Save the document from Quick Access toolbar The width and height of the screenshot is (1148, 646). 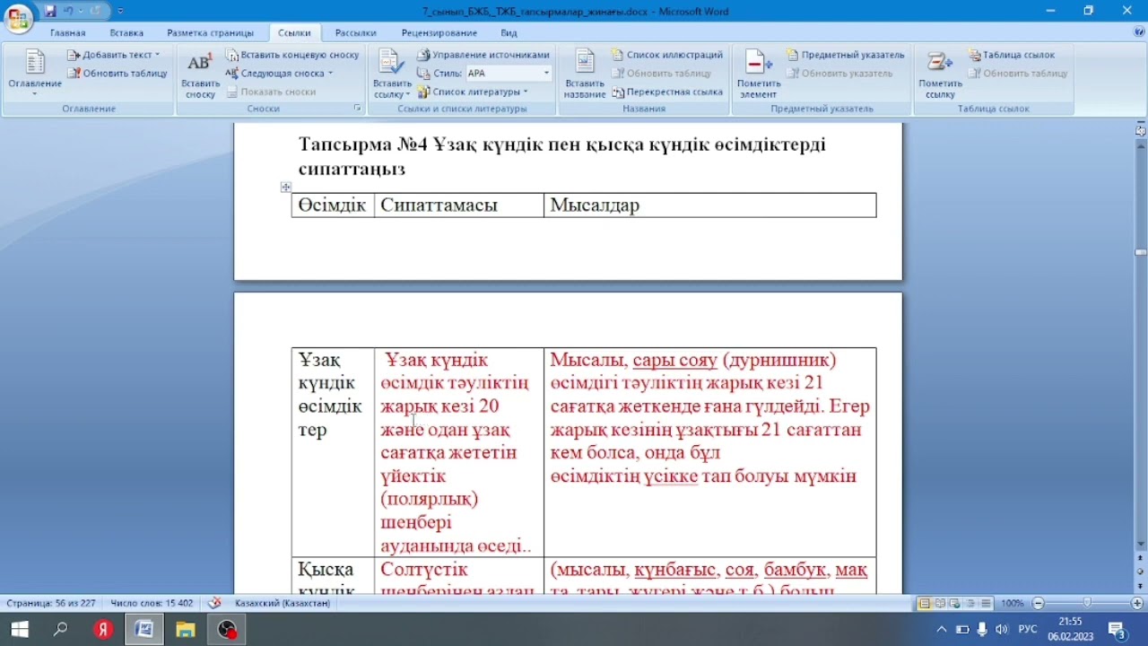coord(50,12)
